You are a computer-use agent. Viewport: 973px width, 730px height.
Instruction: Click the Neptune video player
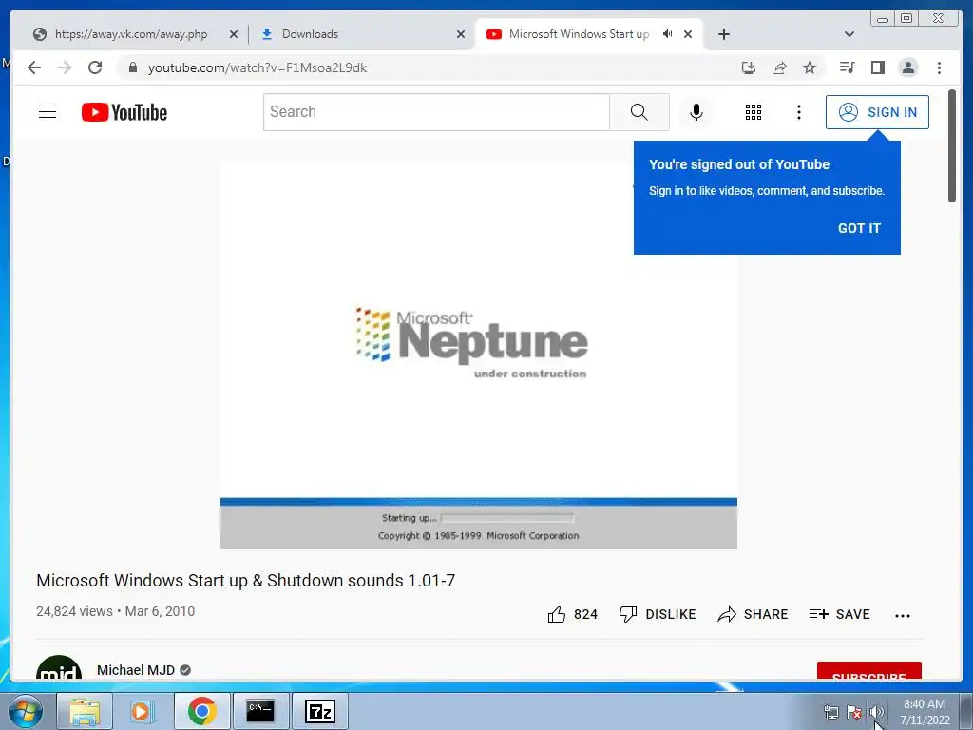(479, 355)
